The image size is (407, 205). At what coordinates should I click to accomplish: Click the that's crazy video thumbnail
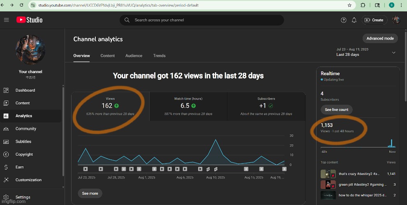point(328,174)
